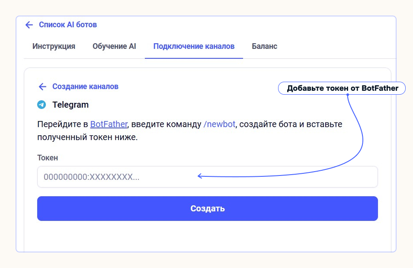Select the Подключение каналов tab
The height and width of the screenshot is (268, 413).
(x=194, y=46)
